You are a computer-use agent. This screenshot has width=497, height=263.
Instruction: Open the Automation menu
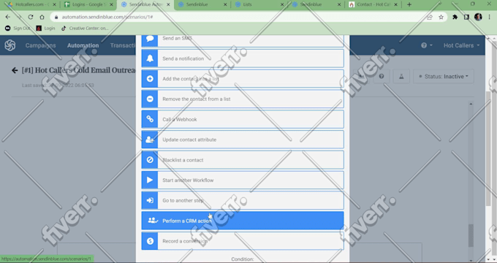[83, 45]
